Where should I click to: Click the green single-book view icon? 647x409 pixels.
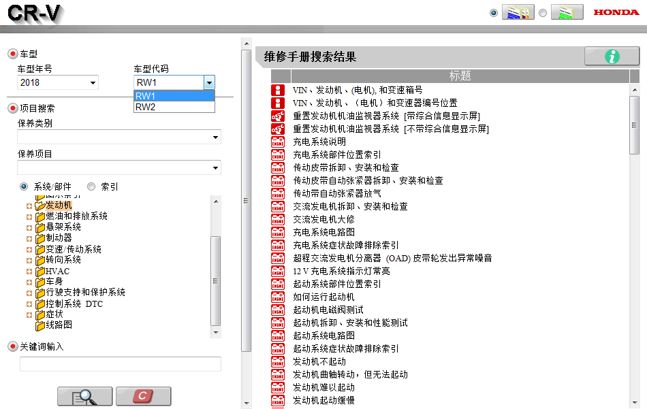pos(567,12)
